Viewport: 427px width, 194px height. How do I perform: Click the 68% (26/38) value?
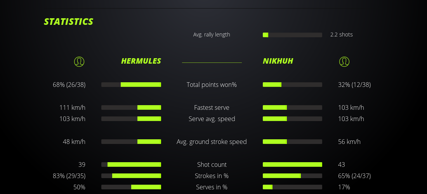point(69,85)
